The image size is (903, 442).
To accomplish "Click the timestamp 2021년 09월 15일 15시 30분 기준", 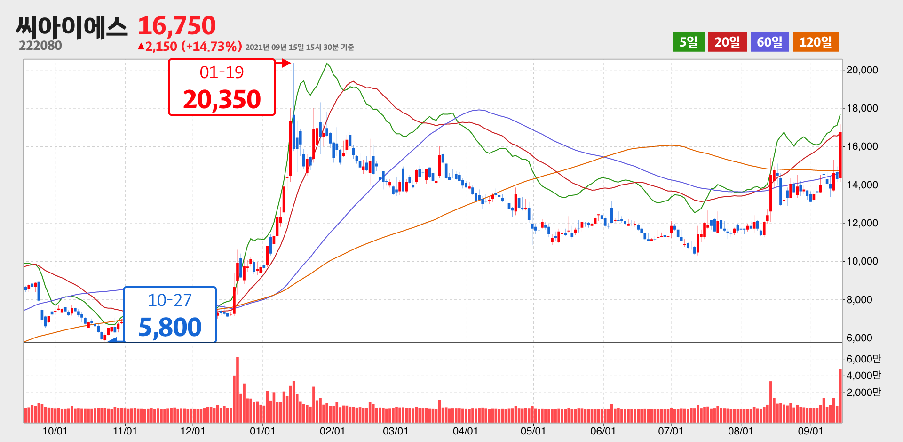I will pos(300,47).
